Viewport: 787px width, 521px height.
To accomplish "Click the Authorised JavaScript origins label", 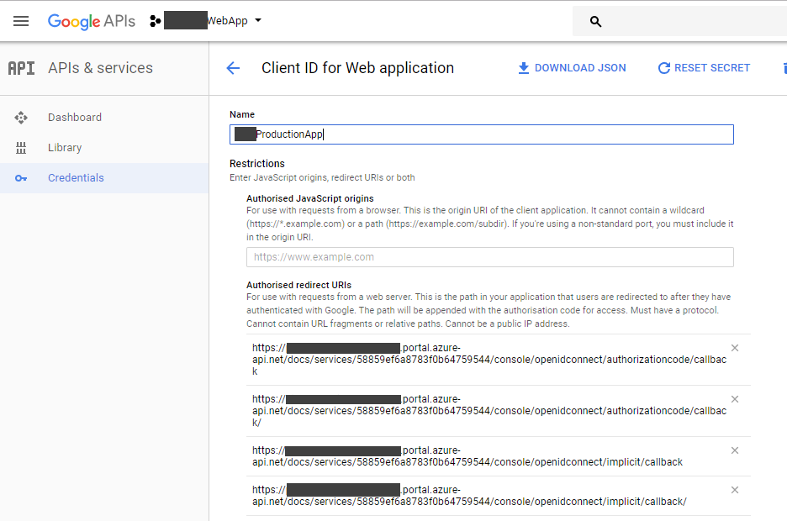I will coord(310,198).
